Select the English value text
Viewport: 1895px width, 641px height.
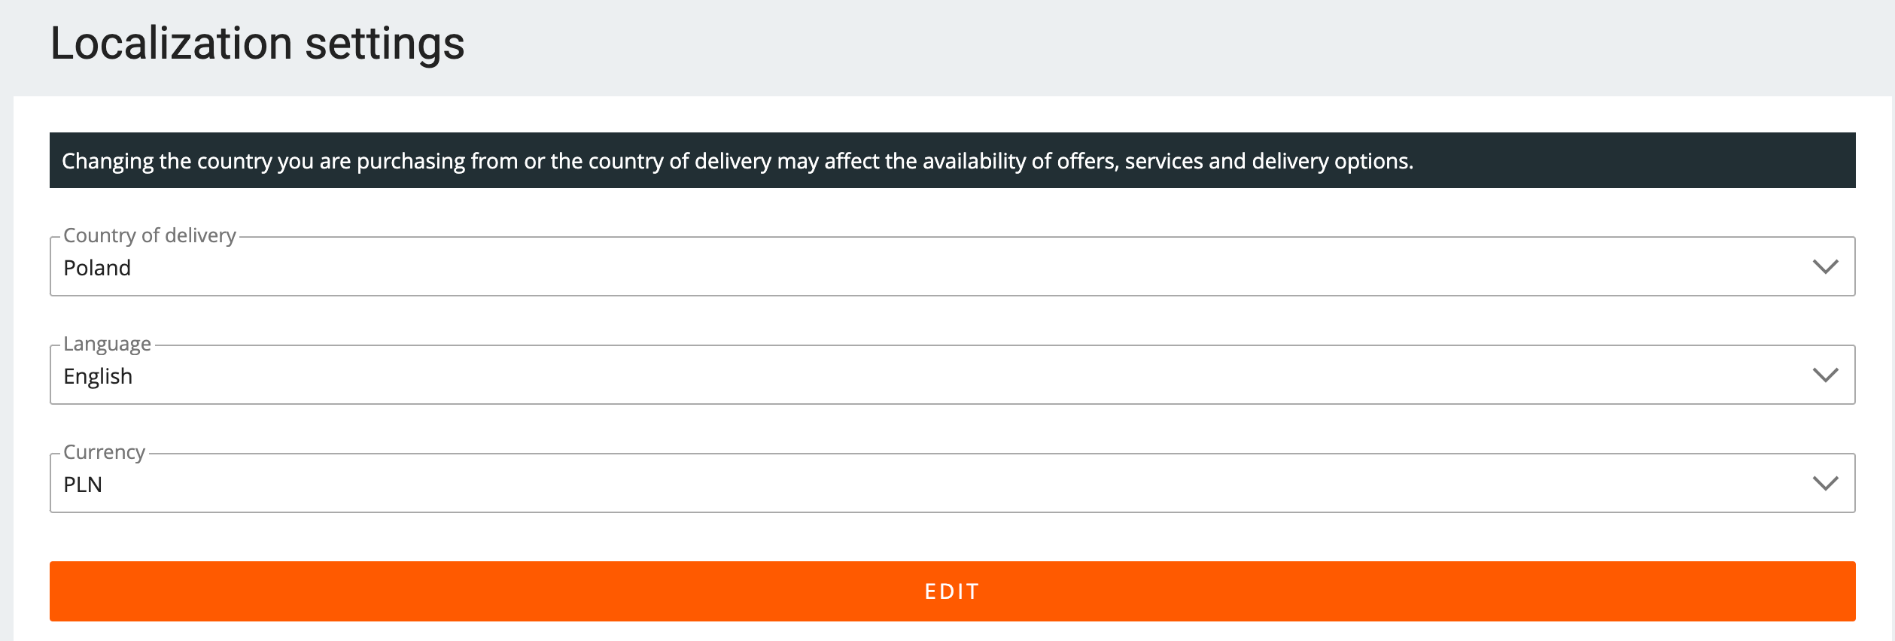tap(98, 376)
